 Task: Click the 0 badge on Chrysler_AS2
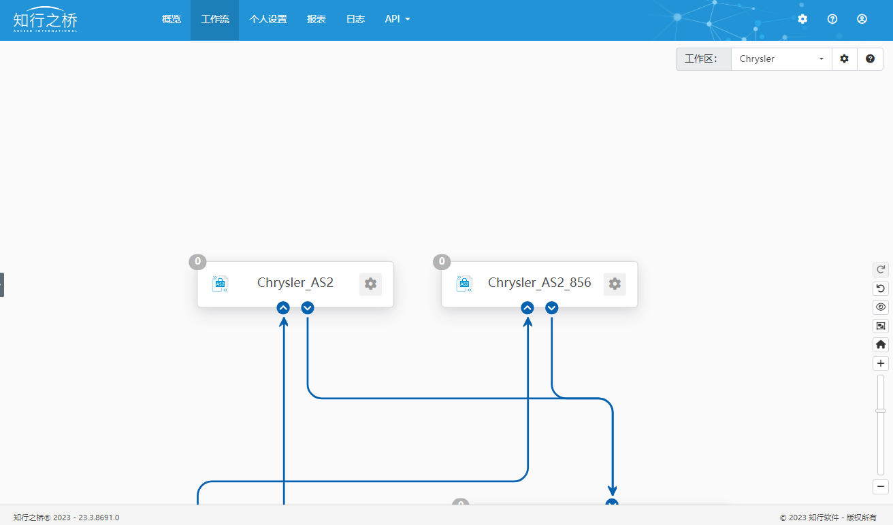tap(197, 261)
